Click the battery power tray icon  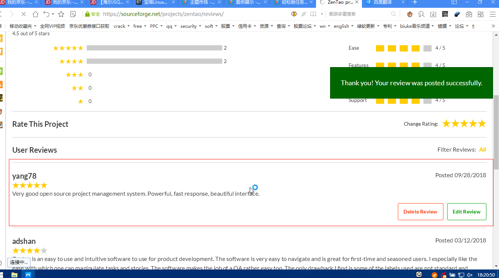tap(452, 275)
